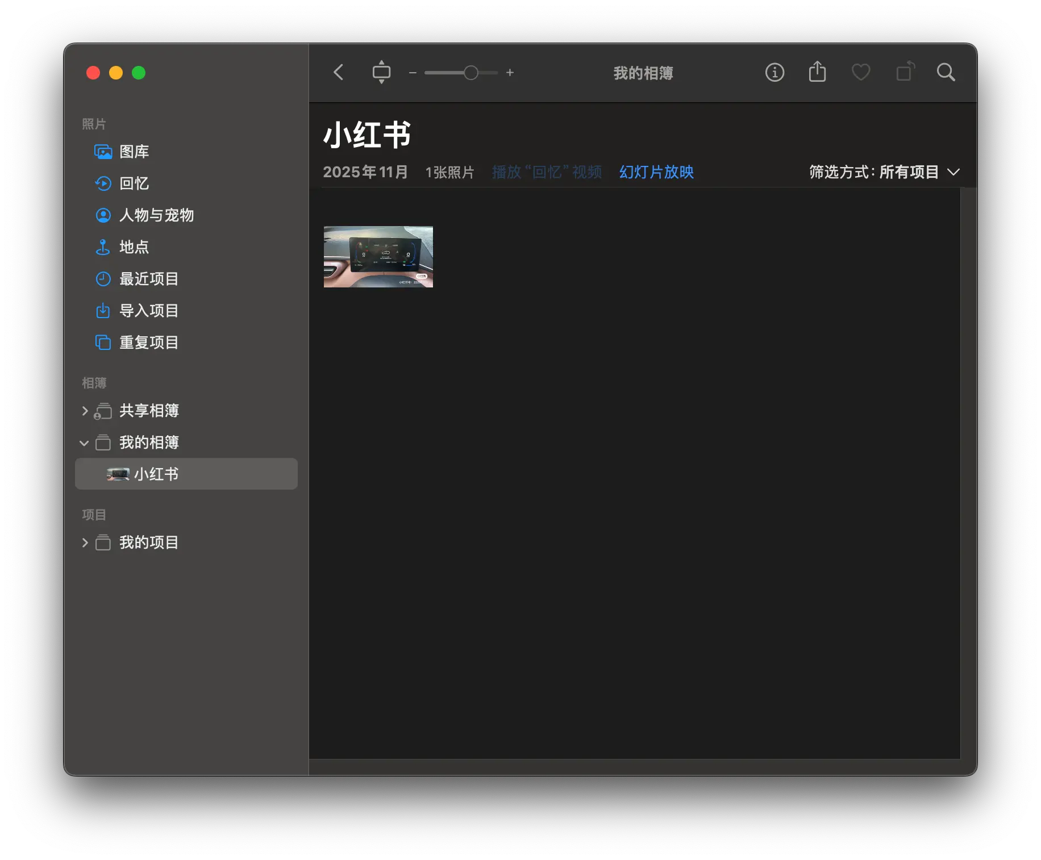This screenshot has width=1041, height=860.
Task: Expand the 我的项目 section
Action: click(84, 542)
